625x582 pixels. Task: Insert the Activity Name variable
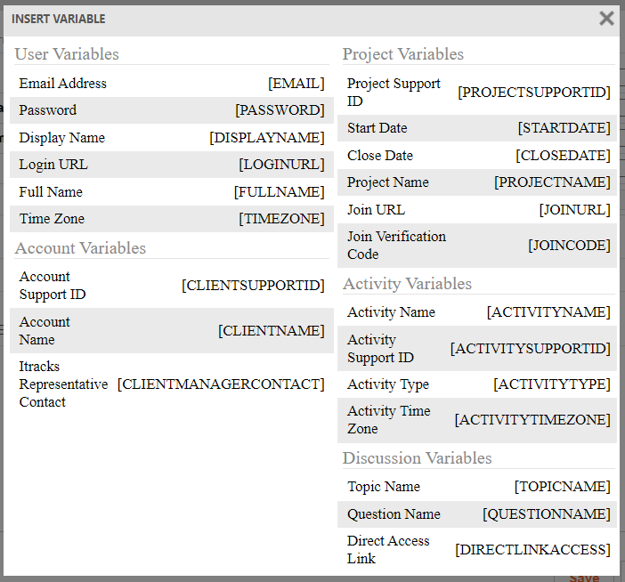pos(477,312)
